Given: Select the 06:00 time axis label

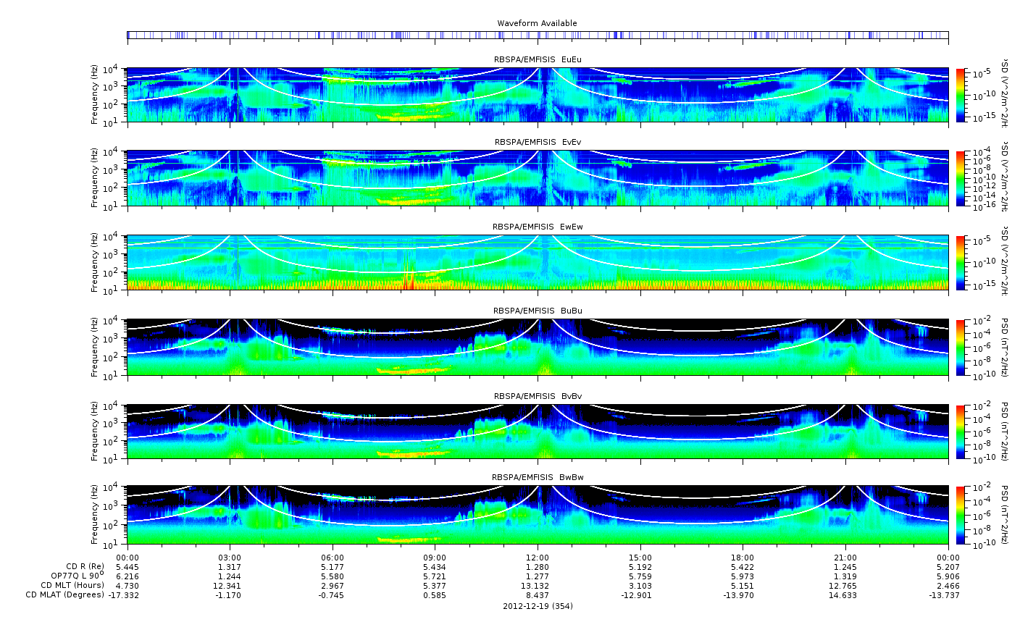Looking at the screenshot, I should (333, 557).
